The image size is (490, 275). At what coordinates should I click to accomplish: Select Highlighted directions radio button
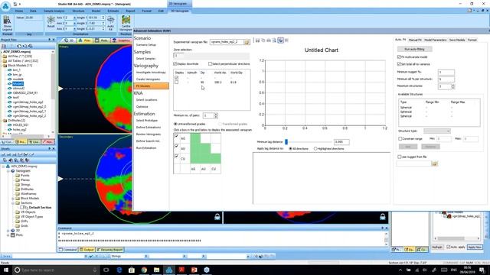[315, 149]
